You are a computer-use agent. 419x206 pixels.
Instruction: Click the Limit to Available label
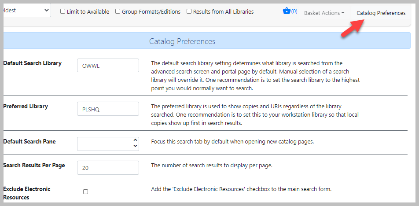(88, 12)
